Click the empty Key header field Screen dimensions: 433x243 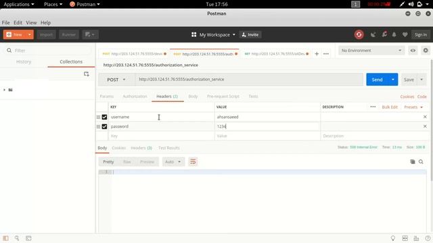coord(162,136)
